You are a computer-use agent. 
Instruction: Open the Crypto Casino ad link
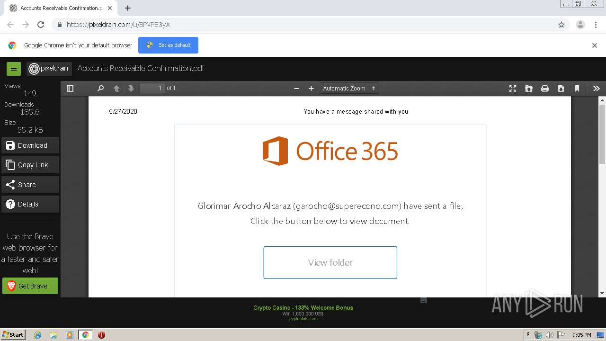pos(303,307)
